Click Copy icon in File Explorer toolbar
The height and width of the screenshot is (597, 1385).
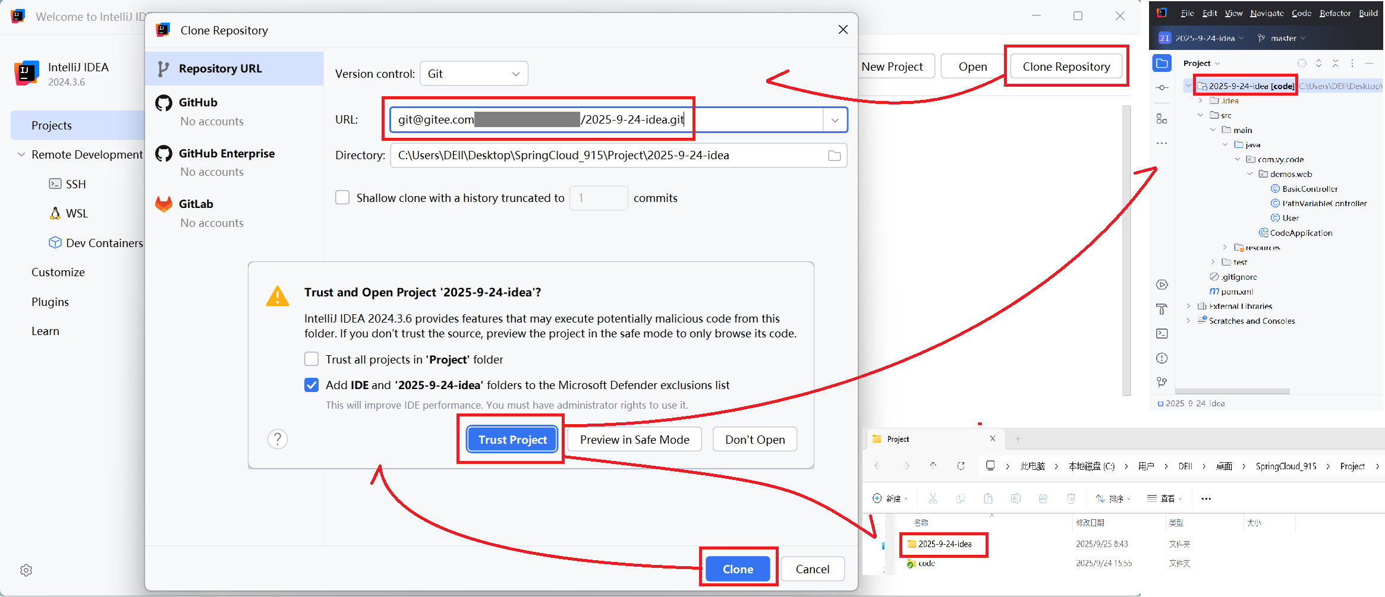(961, 498)
